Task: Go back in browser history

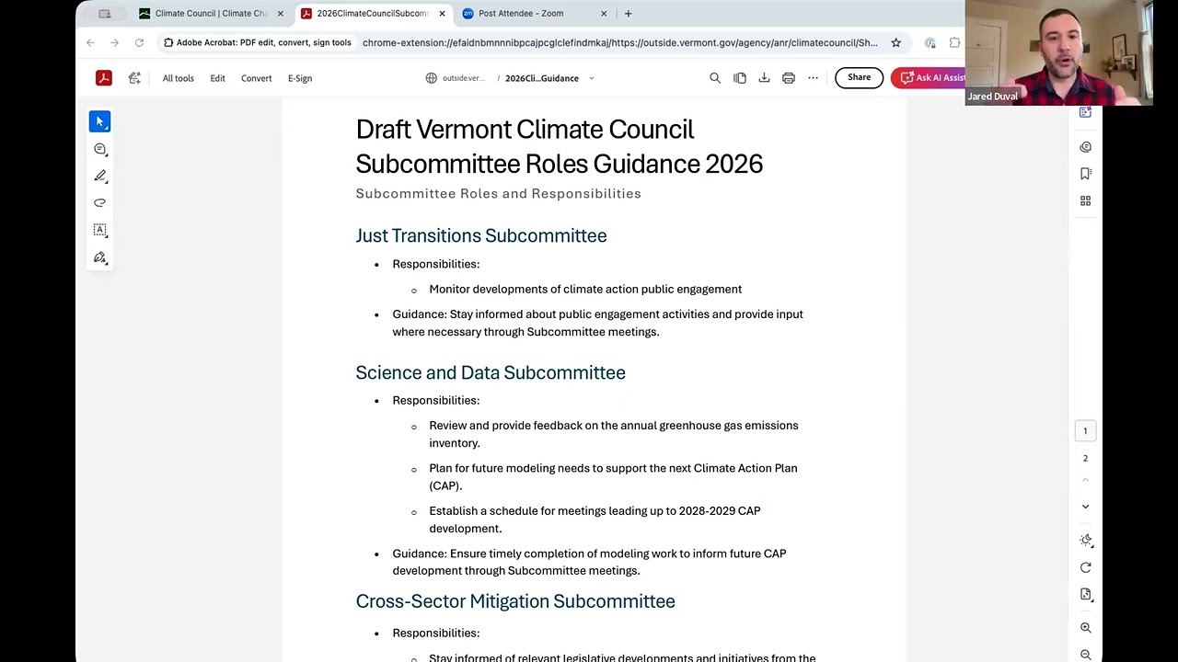Action: 90,42
